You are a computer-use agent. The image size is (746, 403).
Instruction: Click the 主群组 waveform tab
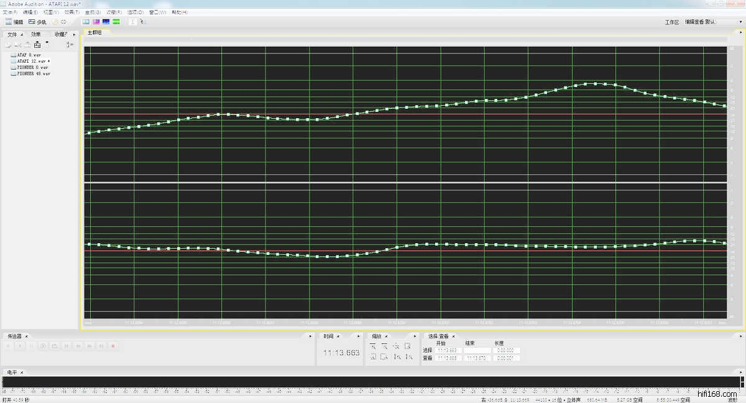point(94,32)
